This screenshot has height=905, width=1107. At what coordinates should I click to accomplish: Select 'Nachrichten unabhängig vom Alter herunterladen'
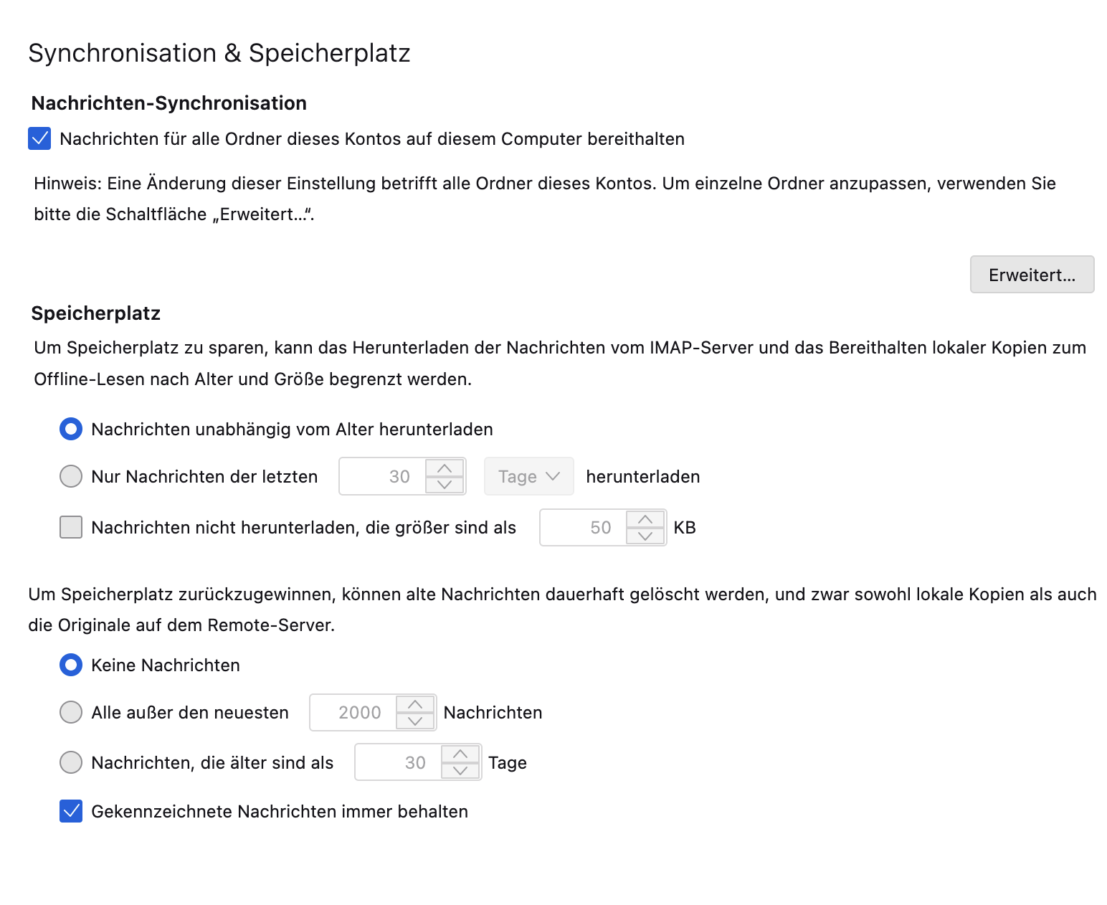[71, 429]
